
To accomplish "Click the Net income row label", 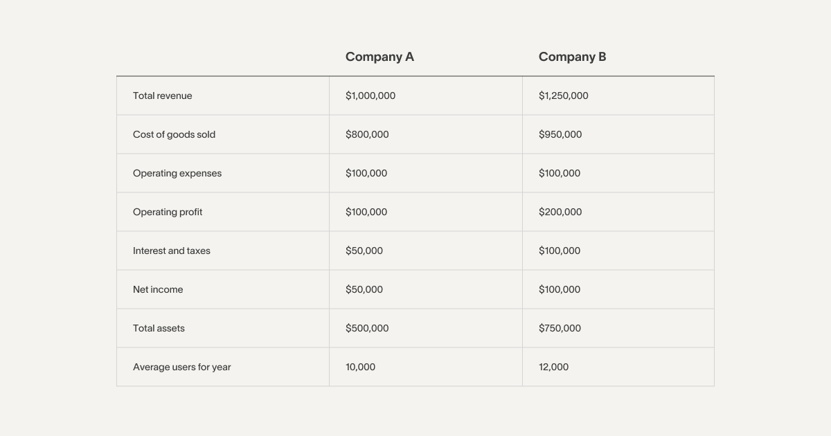I will 158,289.
